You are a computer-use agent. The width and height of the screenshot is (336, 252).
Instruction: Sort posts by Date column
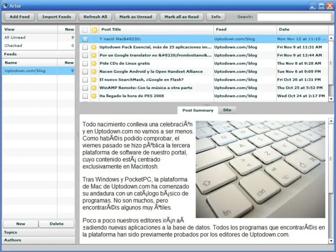pyautogui.click(x=302, y=29)
